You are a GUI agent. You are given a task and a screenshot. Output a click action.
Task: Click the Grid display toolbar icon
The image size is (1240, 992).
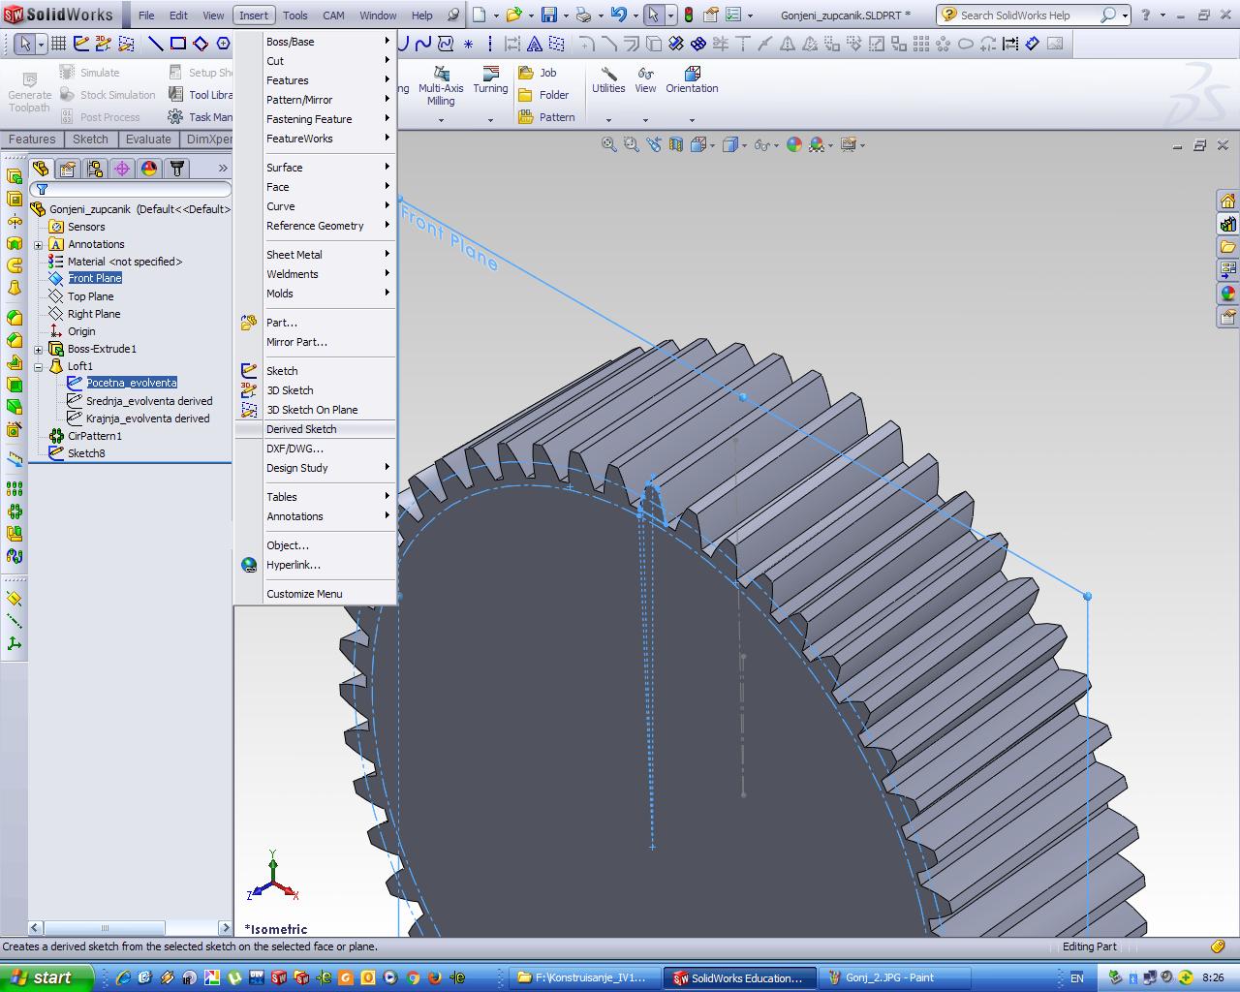coord(58,44)
